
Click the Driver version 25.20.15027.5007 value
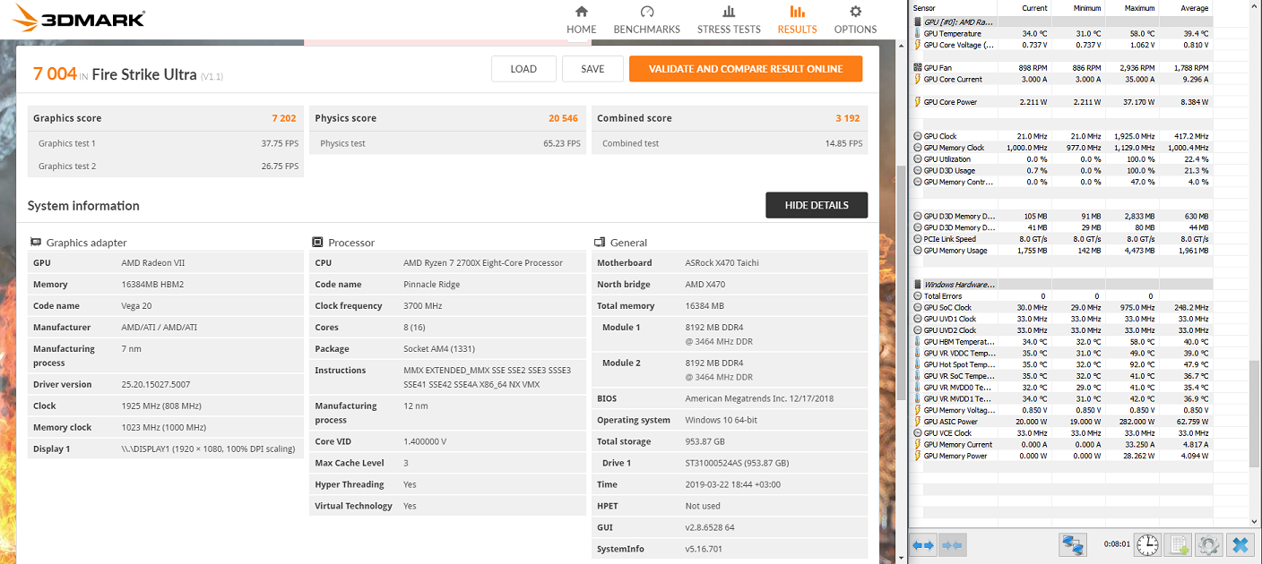pos(157,385)
